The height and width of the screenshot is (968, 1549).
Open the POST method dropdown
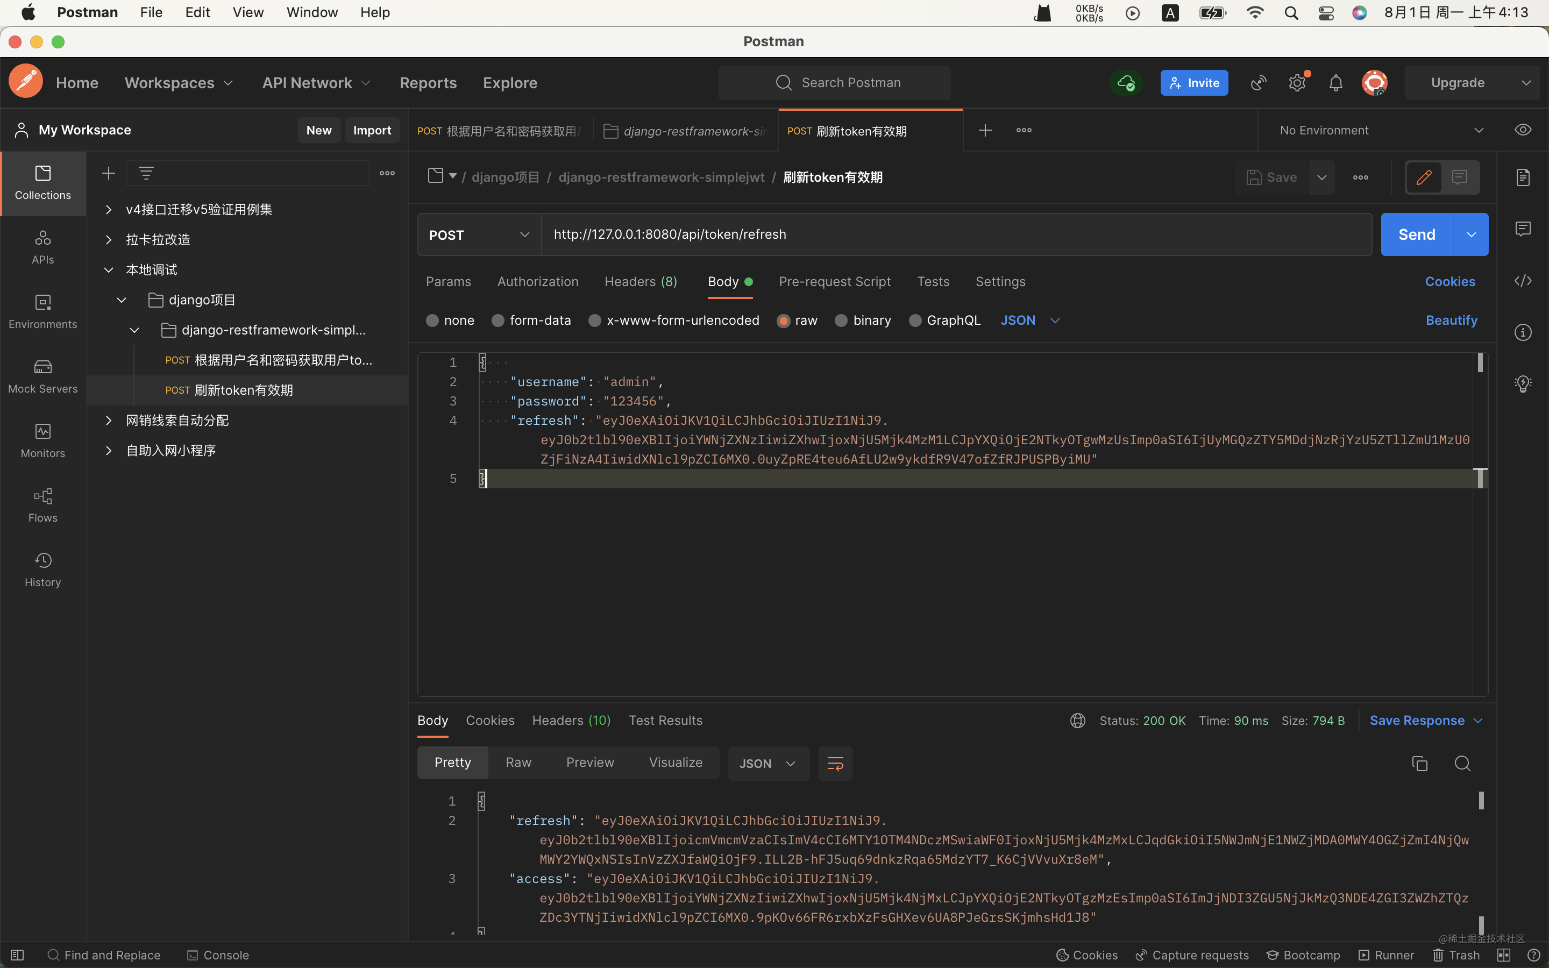click(x=479, y=234)
